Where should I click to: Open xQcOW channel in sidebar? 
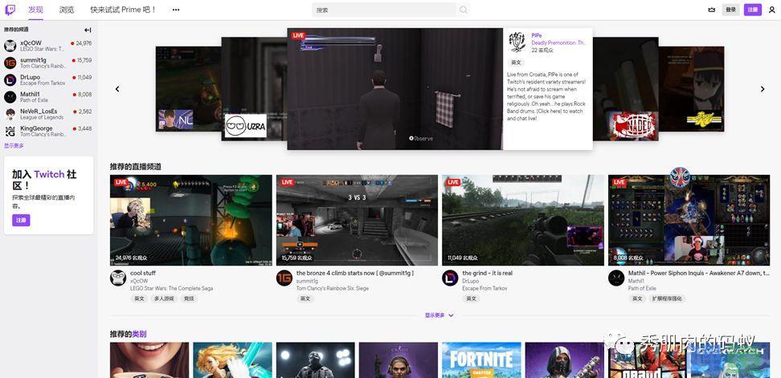[48, 46]
